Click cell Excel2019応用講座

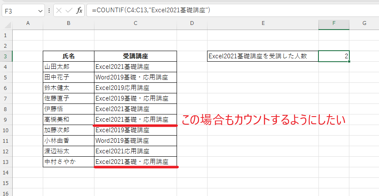pos(136,88)
